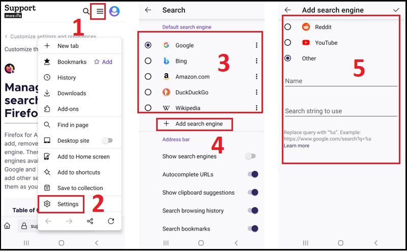Tap Android back button in Add search engine screen

click(x=376, y=243)
